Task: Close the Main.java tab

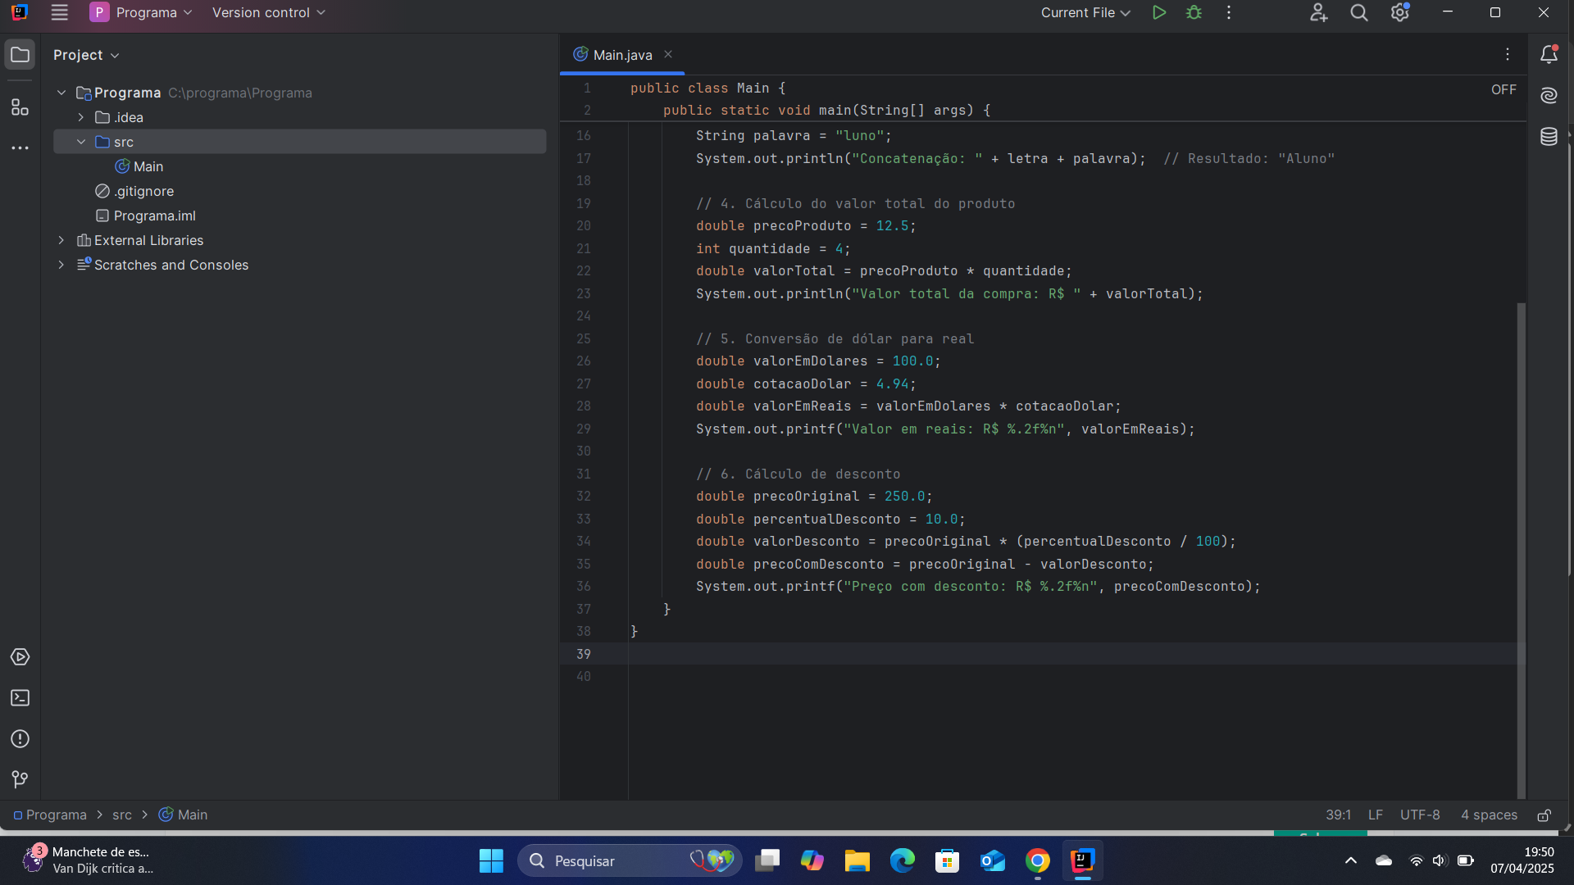Action: pyautogui.click(x=668, y=54)
